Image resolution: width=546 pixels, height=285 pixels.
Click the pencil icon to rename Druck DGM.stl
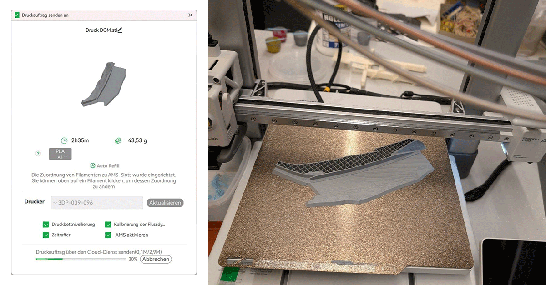click(x=120, y=30)
